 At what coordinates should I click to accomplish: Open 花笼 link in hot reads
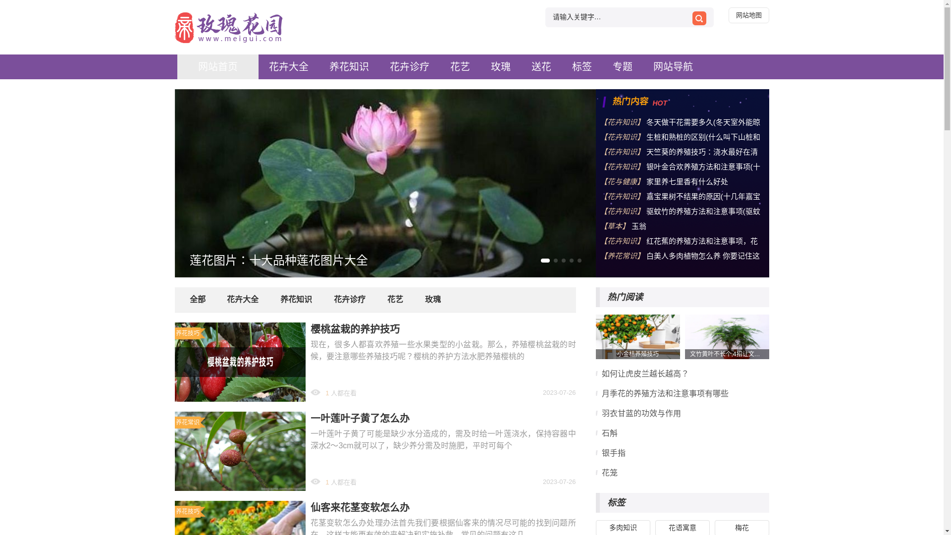pyautogui.click(x=609, y=473)
